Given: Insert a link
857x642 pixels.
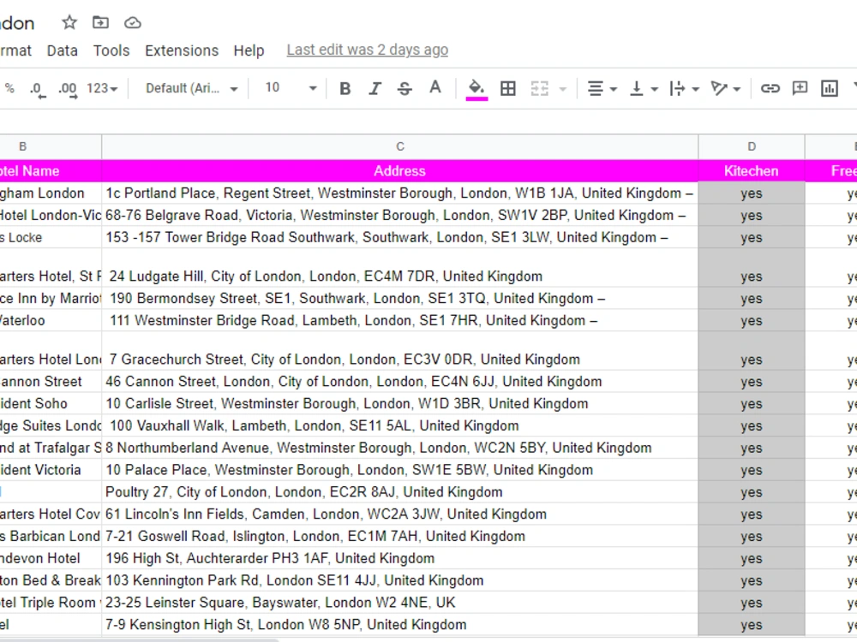Looking at the screenshot, I should pyautogui.click(x=770, y=88).
